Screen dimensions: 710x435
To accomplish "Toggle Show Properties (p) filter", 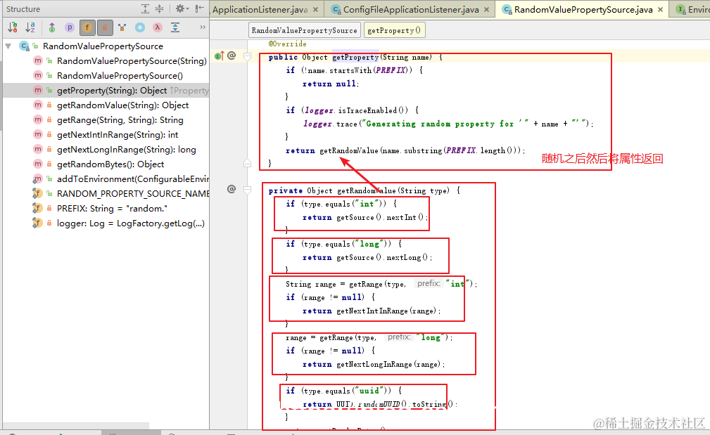I will pyautogui.click(x=69, y=27).
